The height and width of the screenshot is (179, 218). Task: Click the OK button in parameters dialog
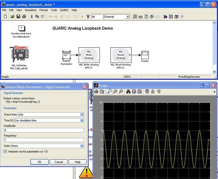point(40,162)
